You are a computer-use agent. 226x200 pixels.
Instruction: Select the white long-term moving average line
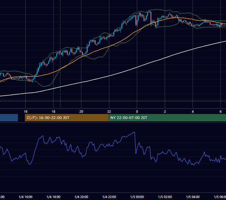point(110,76)
